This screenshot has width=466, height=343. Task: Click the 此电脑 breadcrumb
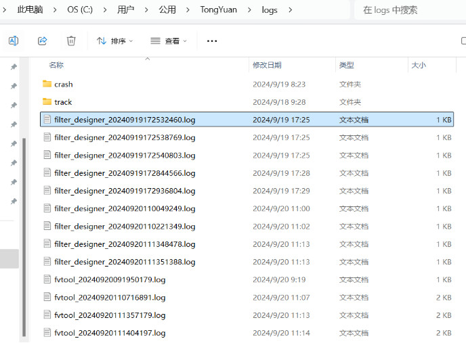click(30, 9)
